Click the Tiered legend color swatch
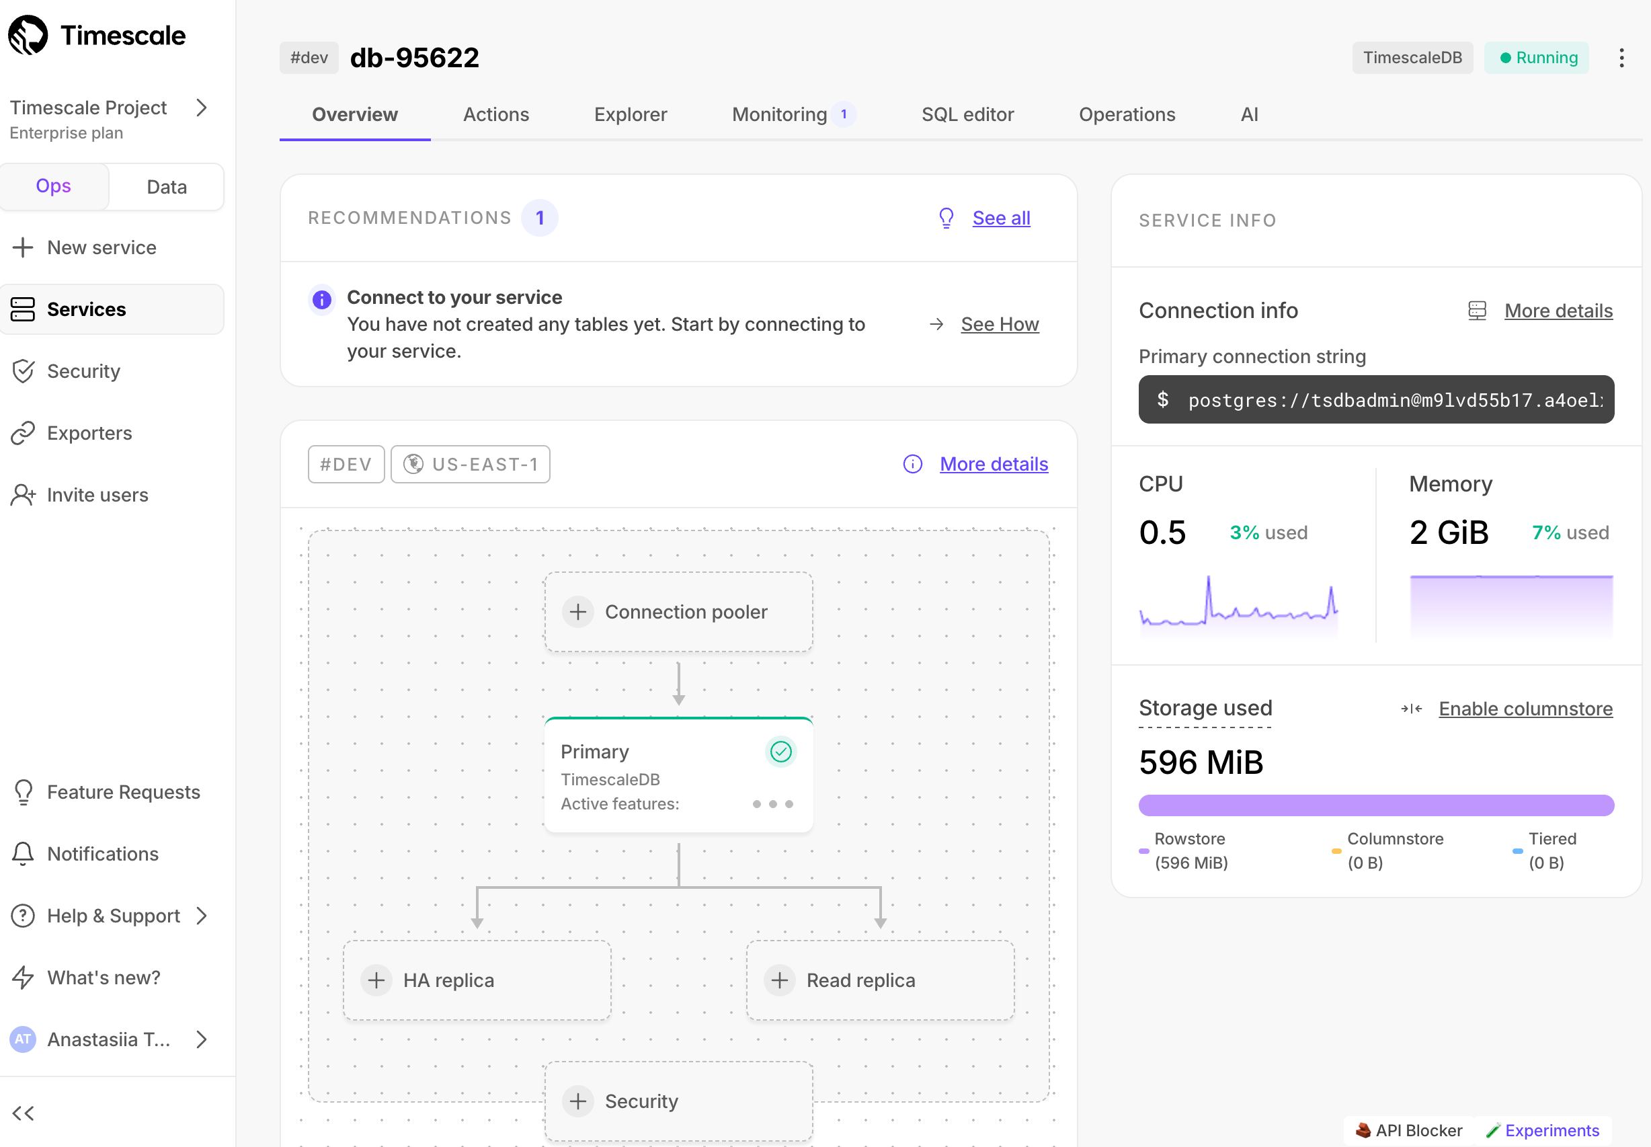This screenshot has height=1147, width=1651. (1517, 851)
